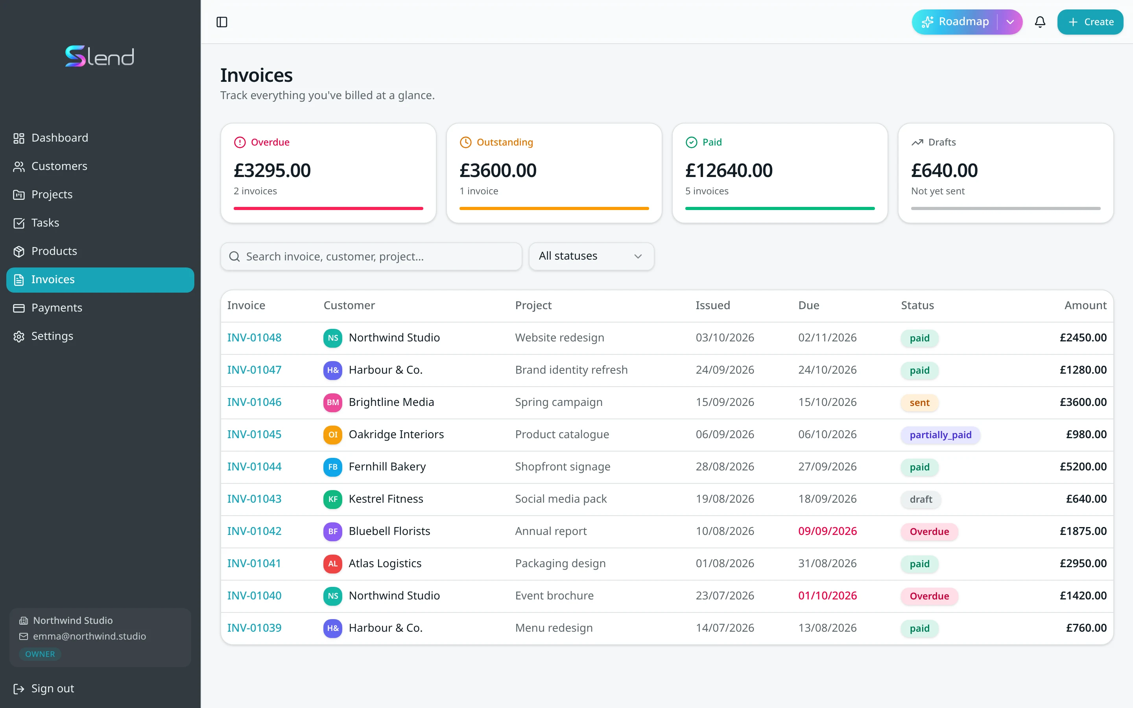
Task: Click the Overdue card red bar
Action: [x=328, y=208]
